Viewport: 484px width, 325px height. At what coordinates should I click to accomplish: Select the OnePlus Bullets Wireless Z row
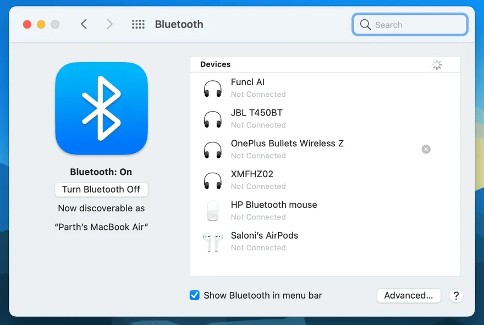308,149
